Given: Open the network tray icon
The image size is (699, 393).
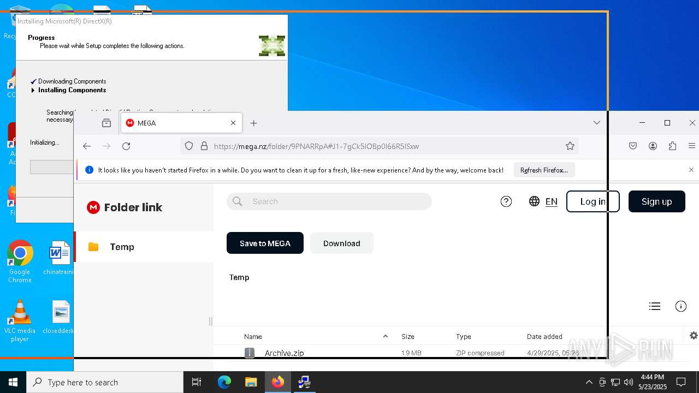Looking at the screenshot, I should point(615,382).
